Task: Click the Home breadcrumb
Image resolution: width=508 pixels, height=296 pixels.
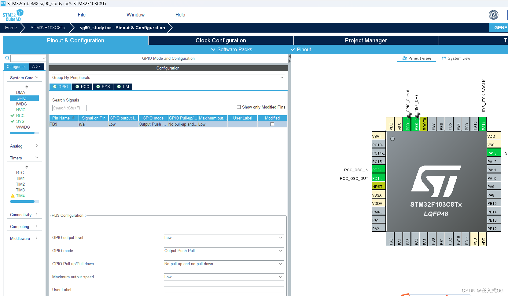Action: point(11,27)
